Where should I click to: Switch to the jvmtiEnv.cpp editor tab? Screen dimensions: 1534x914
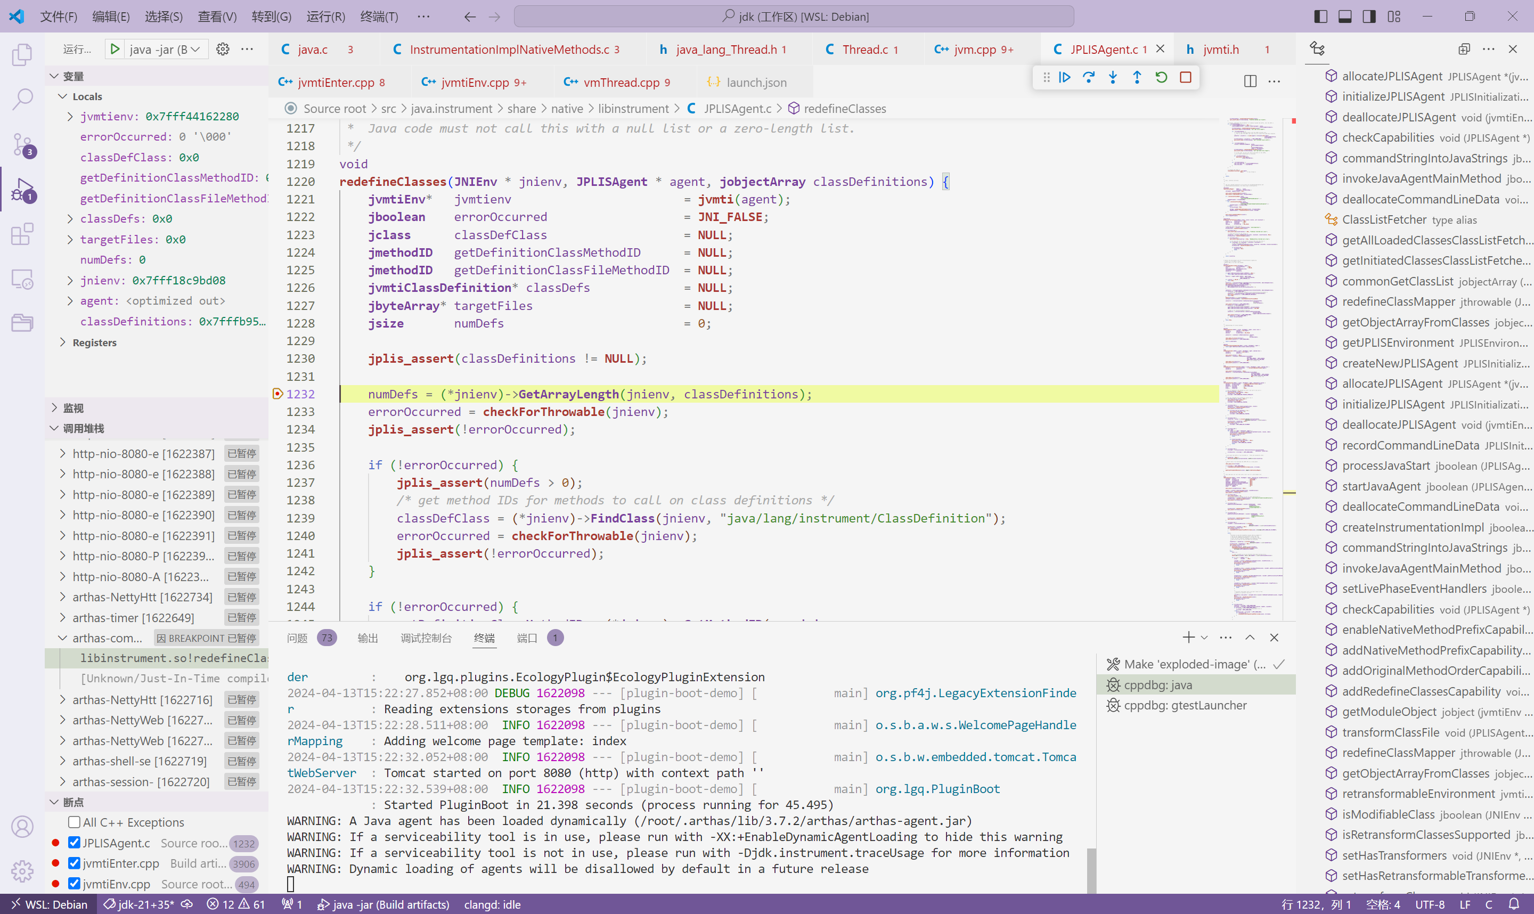tap(473, 82)
